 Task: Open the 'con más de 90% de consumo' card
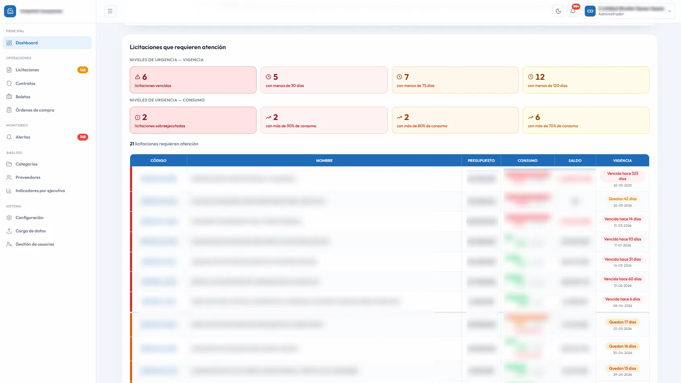(x=324, y=120)
